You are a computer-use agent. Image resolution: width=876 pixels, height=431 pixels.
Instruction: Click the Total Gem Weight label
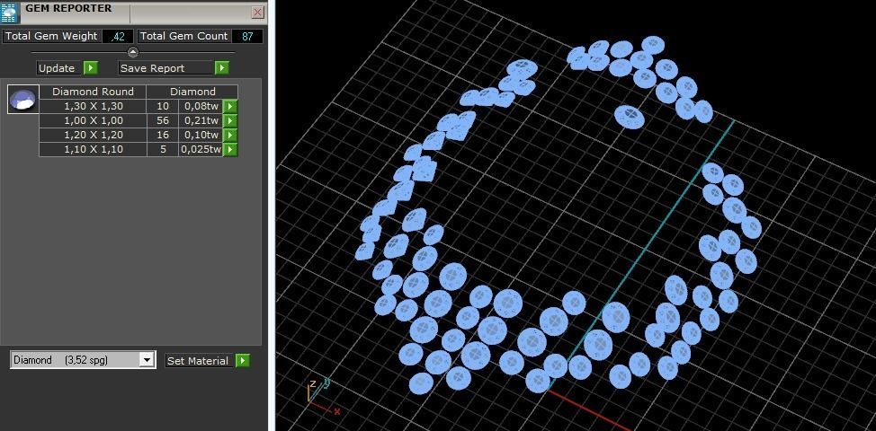click(51, 36)
